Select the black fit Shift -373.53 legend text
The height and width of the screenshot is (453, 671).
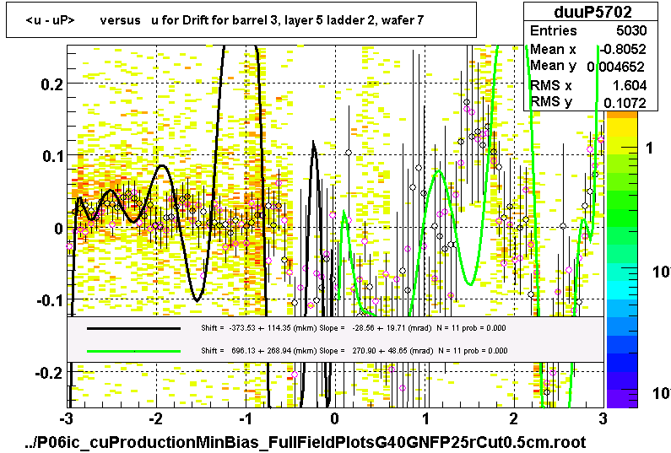point(354,328)
